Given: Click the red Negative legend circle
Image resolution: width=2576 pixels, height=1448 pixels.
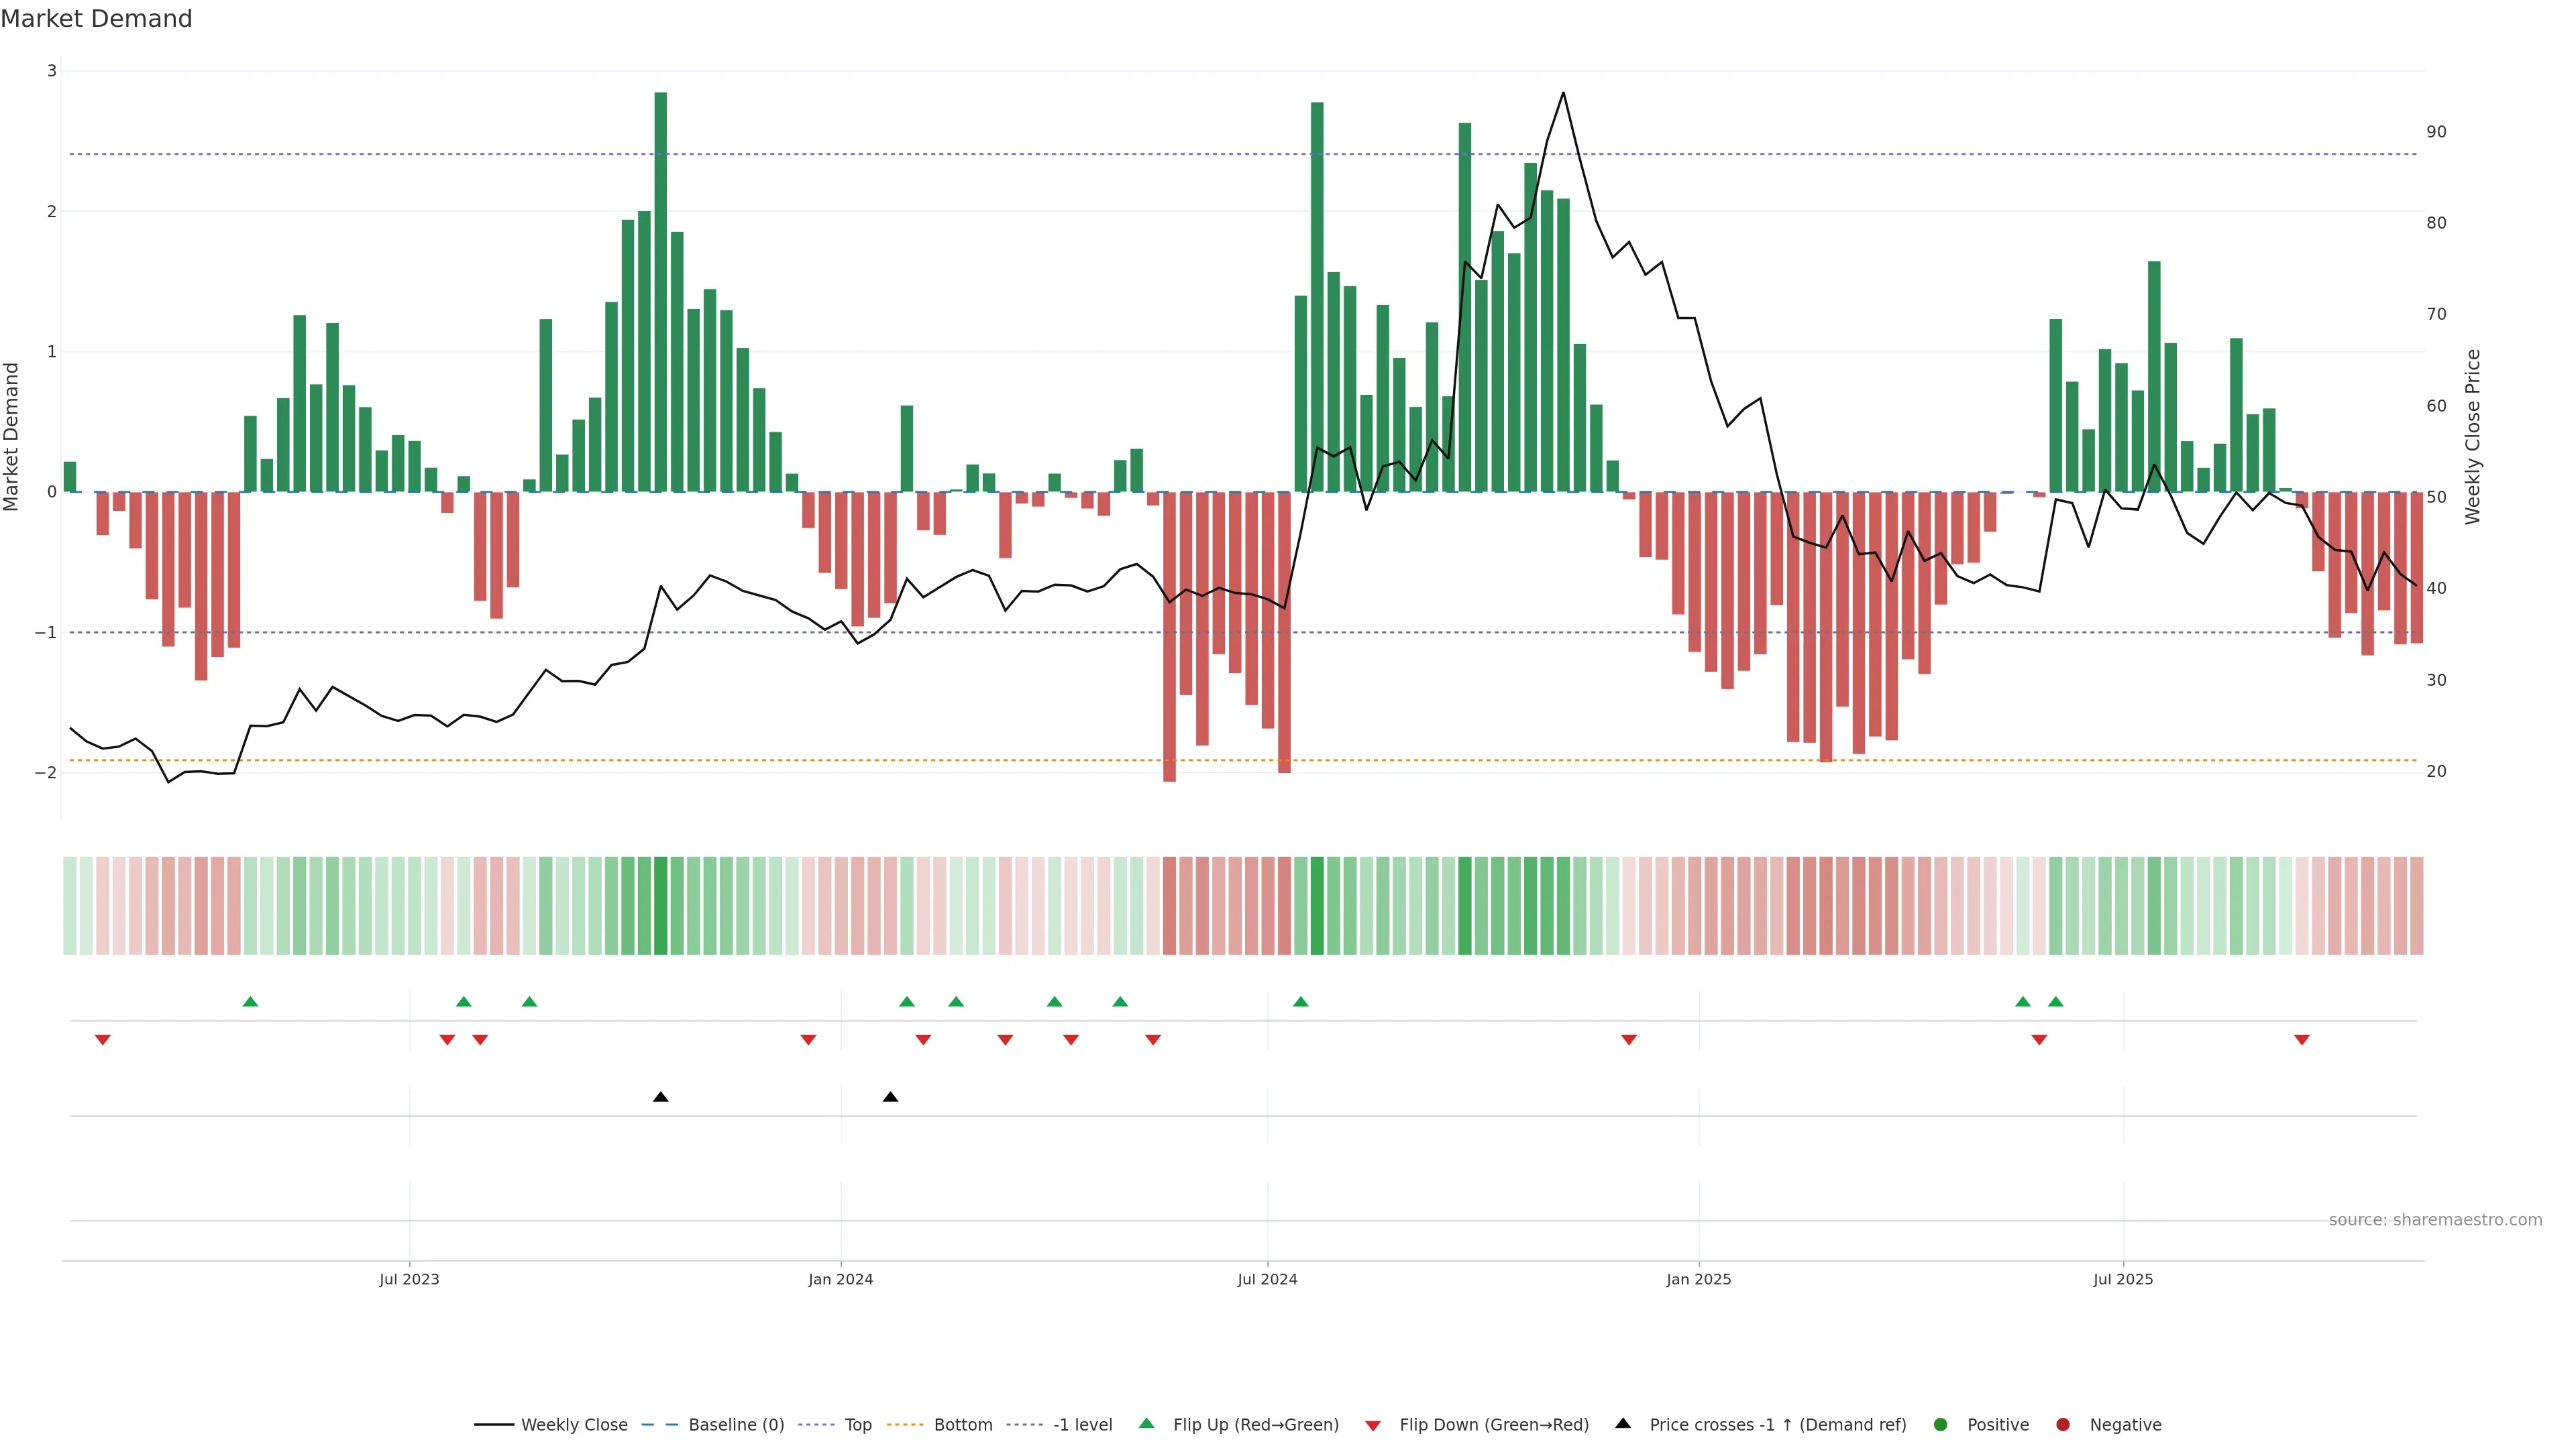Looking at the screenshot, I should (2063, 1424).
